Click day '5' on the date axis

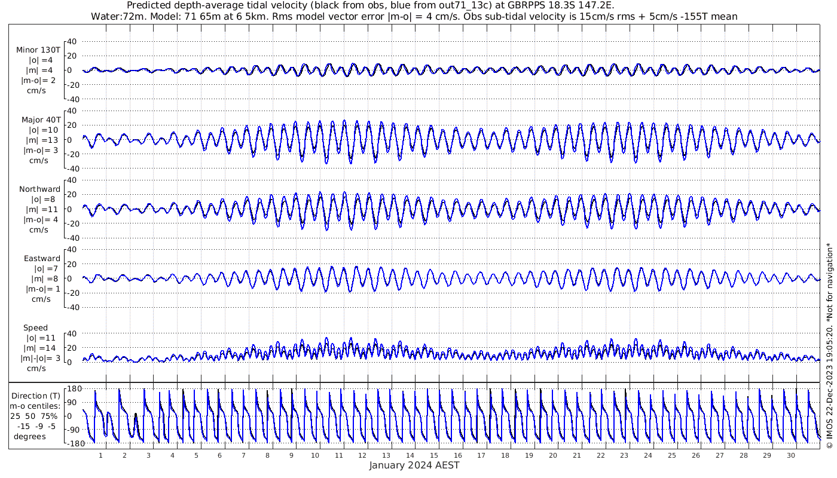[x=195, y=455]
